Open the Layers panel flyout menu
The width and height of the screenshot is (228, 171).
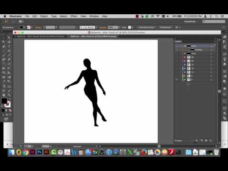click(x=215, y=41)
